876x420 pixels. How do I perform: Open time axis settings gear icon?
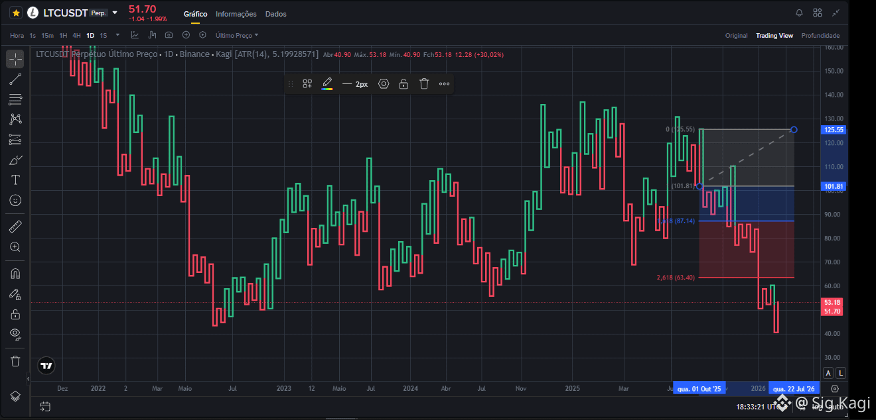tap(835, 389)
